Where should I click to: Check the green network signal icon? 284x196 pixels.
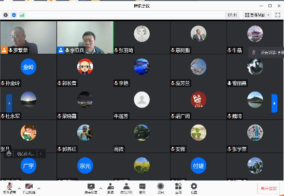(22, 15)
